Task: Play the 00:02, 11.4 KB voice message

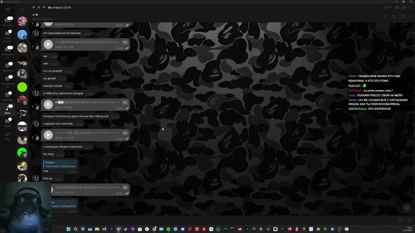Action: (48, 135)
